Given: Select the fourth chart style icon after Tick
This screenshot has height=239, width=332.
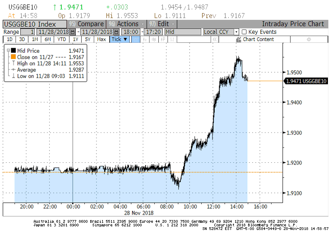Looking at the screenshot, I should point(163,39).
